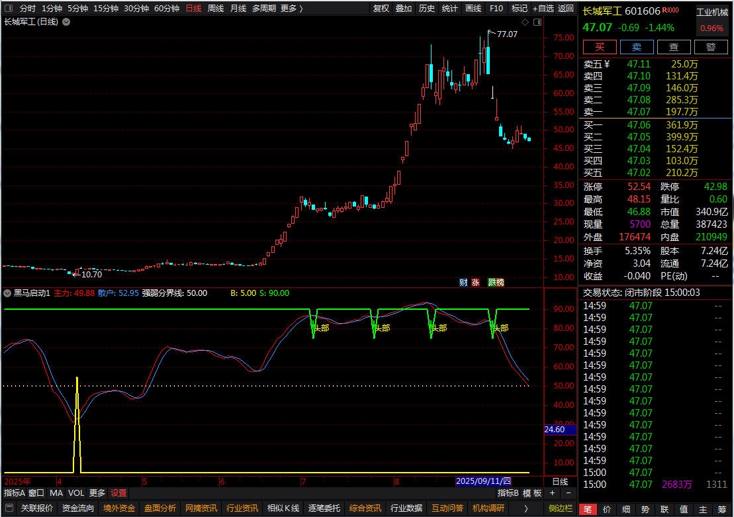Select the 日线 daily period
This screenshot has width=734, height=517.
point(193,8)
